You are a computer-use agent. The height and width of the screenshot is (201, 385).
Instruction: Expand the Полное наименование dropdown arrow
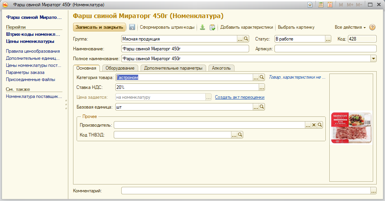coord(373,59)
